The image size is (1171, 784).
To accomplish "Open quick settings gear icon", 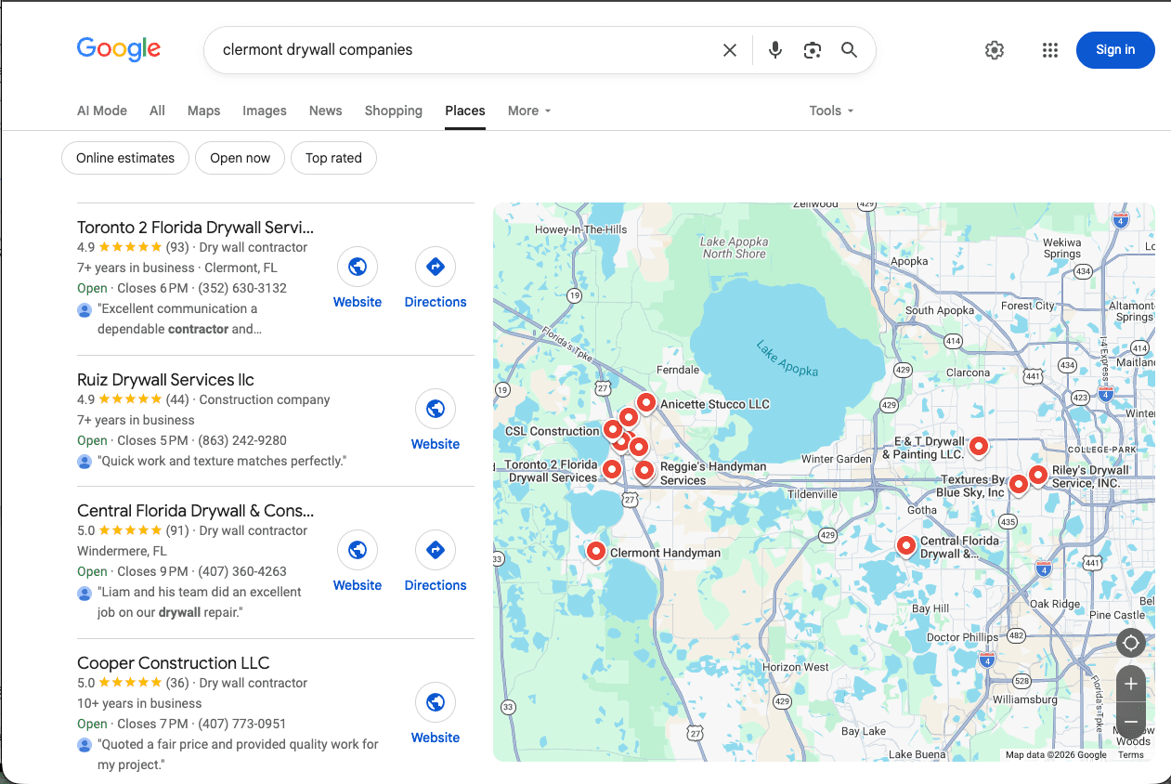I will point(995,50).
